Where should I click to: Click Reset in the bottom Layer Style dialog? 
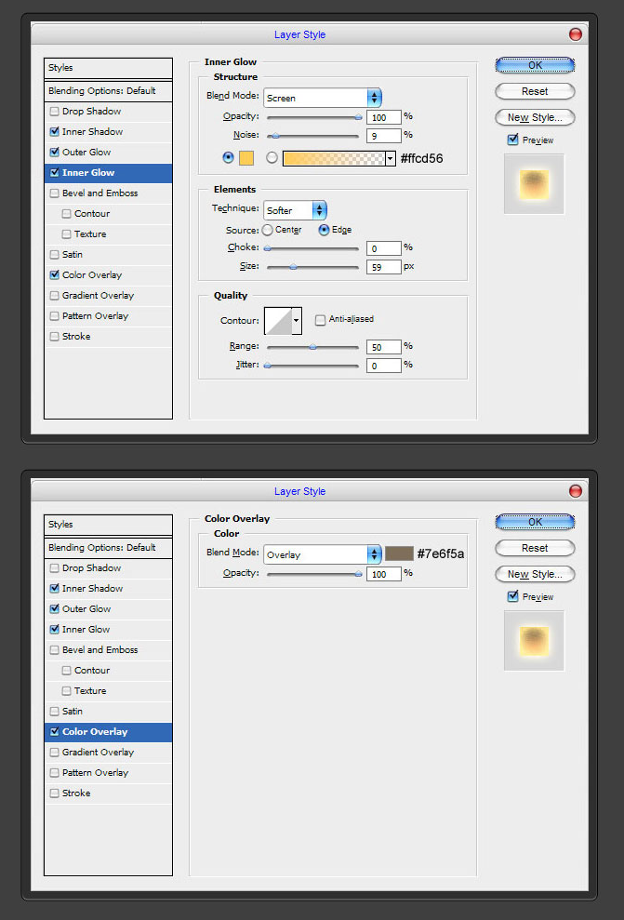coord(535,548)
